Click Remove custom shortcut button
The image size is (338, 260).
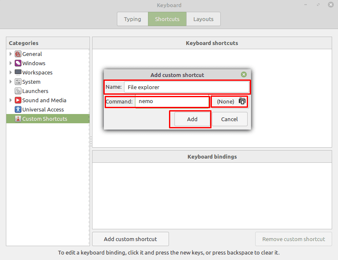point(293,239)
